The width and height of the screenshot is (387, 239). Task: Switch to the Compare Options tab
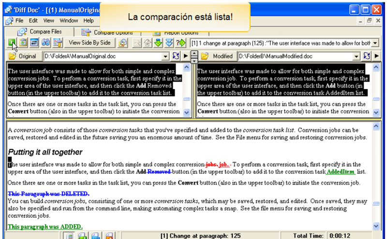pyautogui.click(x=108, y=32)
